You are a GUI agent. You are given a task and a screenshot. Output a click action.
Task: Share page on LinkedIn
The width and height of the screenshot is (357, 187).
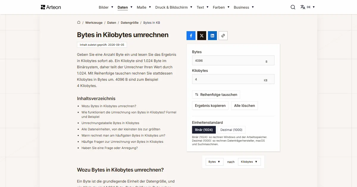pyautogui.click(x=212, y=36)
